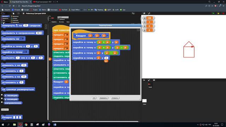Select the stage thumbnail in the corral

tap(144, 101)
